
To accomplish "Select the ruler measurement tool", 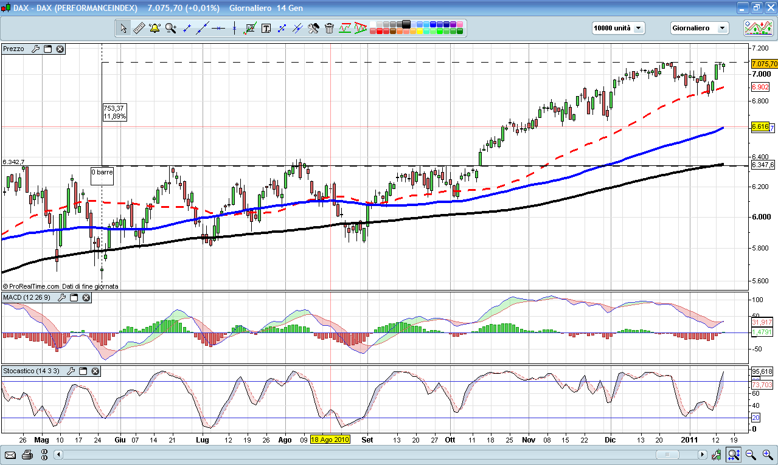I will [139, 28].
